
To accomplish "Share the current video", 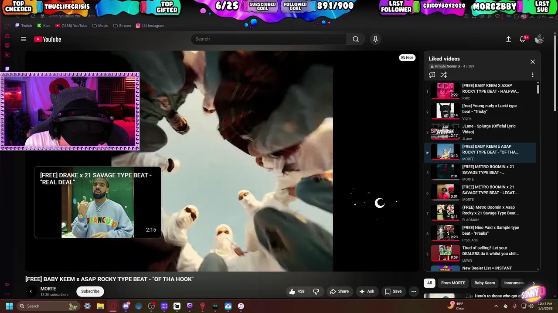I will tap(339, 291).
